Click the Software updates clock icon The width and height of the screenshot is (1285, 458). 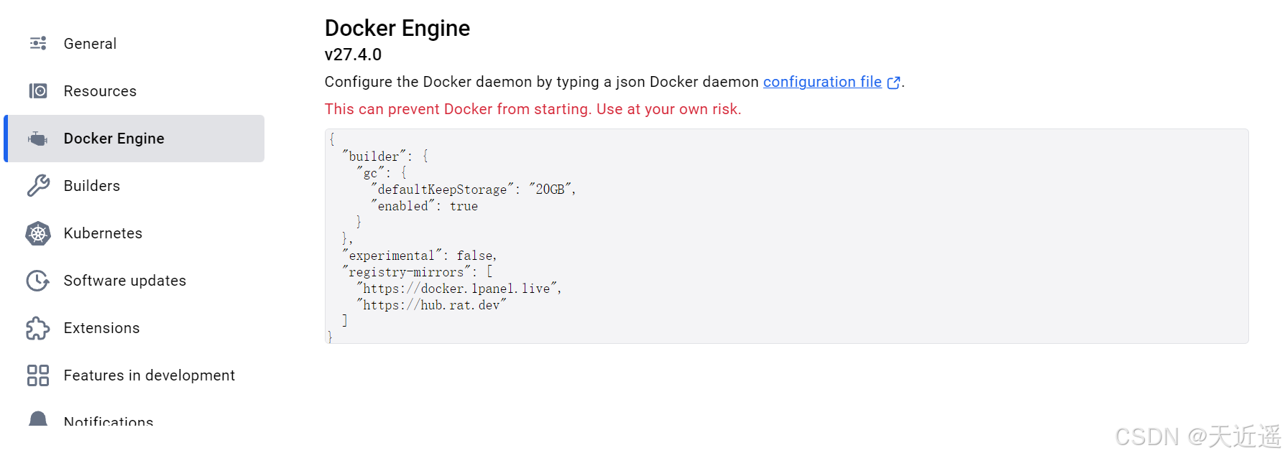38,281
